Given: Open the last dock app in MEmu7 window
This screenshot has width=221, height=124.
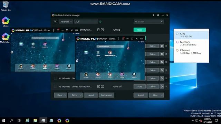Looking at the screenshot, I should click(x=134, y=75).
